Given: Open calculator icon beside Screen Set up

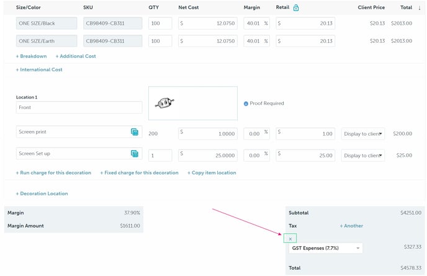Looking at the screenshot, I should tap(135, 154).
